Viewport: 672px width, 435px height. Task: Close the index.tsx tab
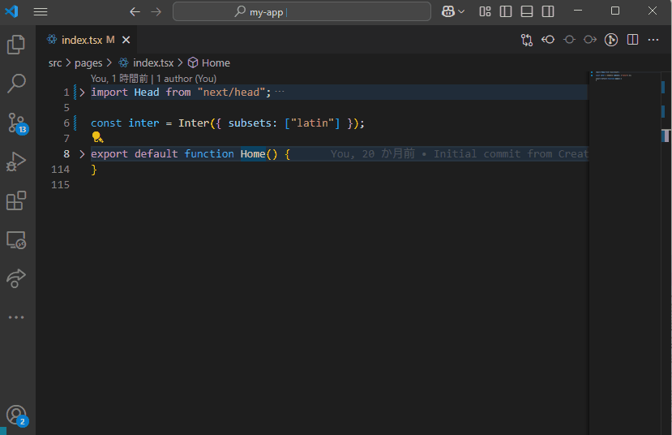pos(126,40)
